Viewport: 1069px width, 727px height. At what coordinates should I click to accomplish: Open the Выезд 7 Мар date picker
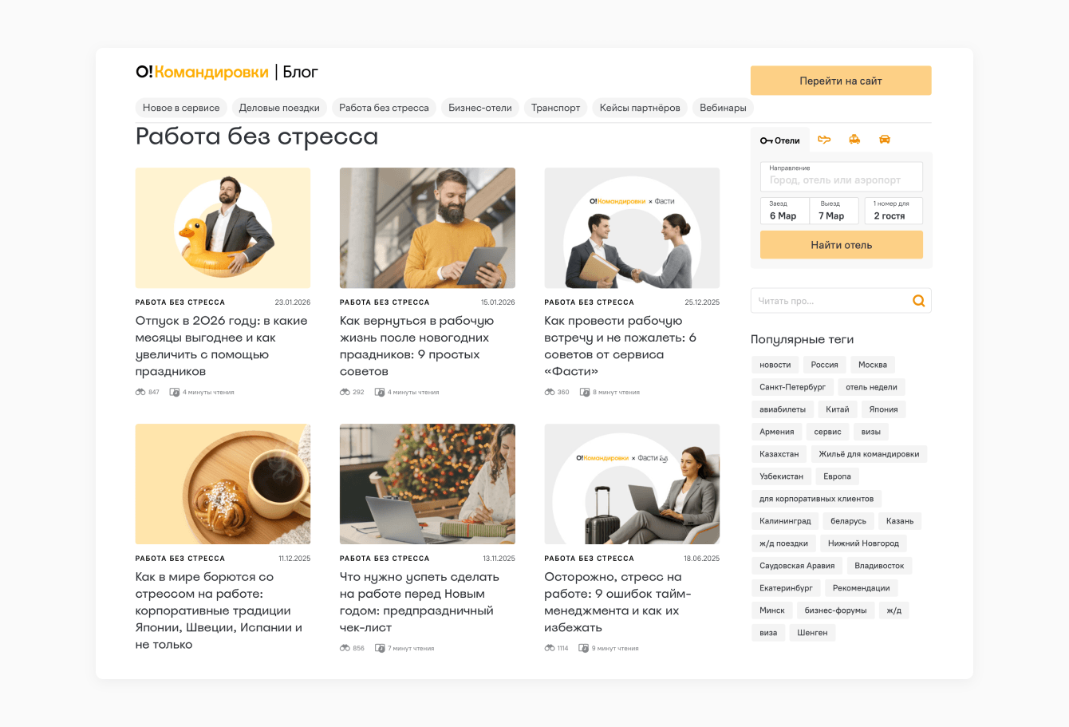tap(834, 211)
